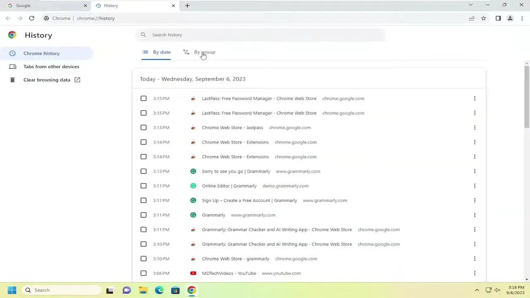
Task: Open the Chrome Web Store - lastpass link
Action: pyautogui.click(x=232, y=127)
